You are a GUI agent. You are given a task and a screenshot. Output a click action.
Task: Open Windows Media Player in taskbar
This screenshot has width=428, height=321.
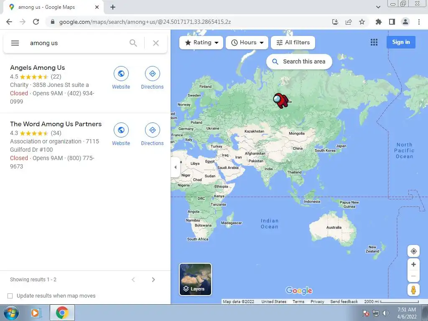coord(36,313)
